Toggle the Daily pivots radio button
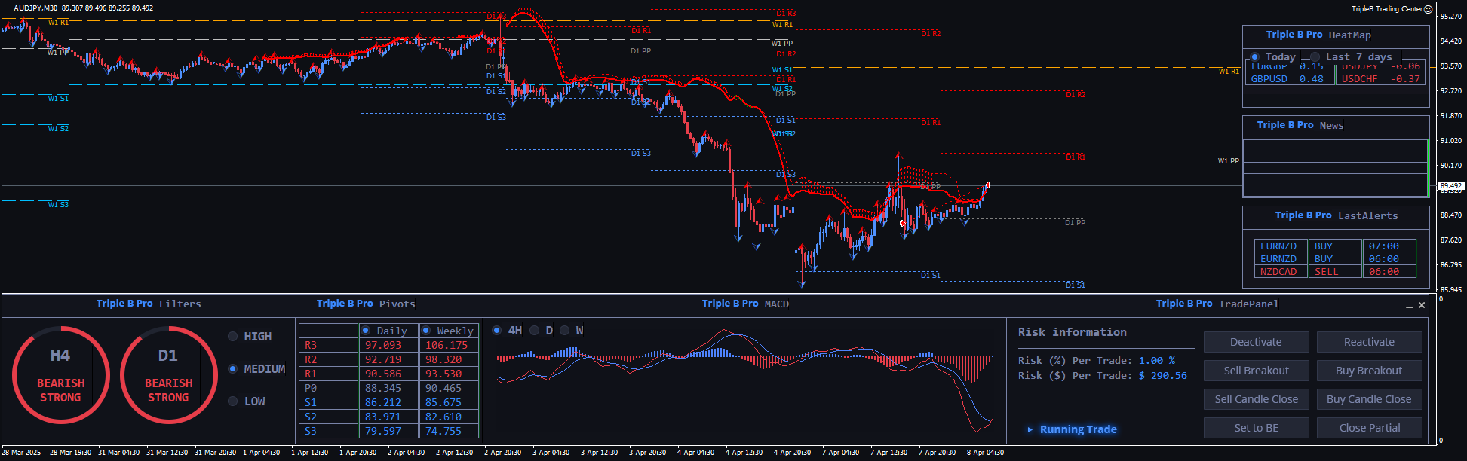 click(366, 331)
